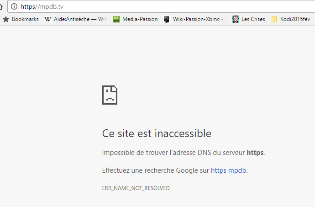The height and width of the screenshot is (207, 315).
Task: Click the ERR_NAME_NOT_RESOLVED error code text
Action: (136, 188)
